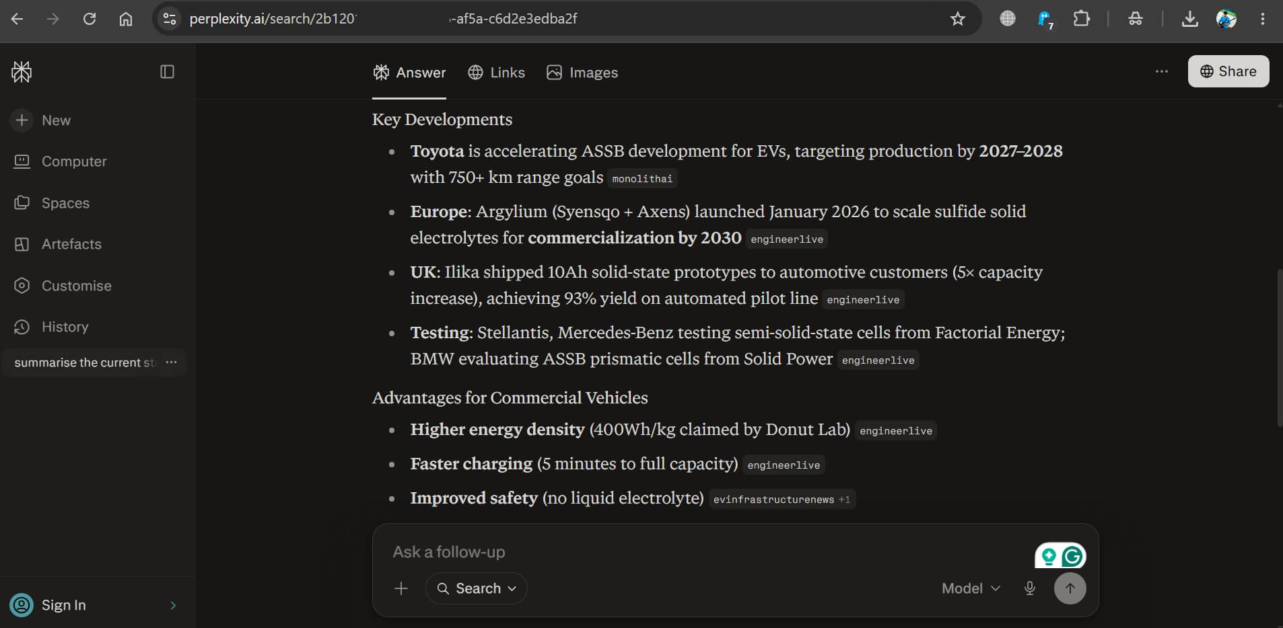Screen dimensions: 1283x628
Task: Click the site information icon in address bar
Action: coord(170,19)
